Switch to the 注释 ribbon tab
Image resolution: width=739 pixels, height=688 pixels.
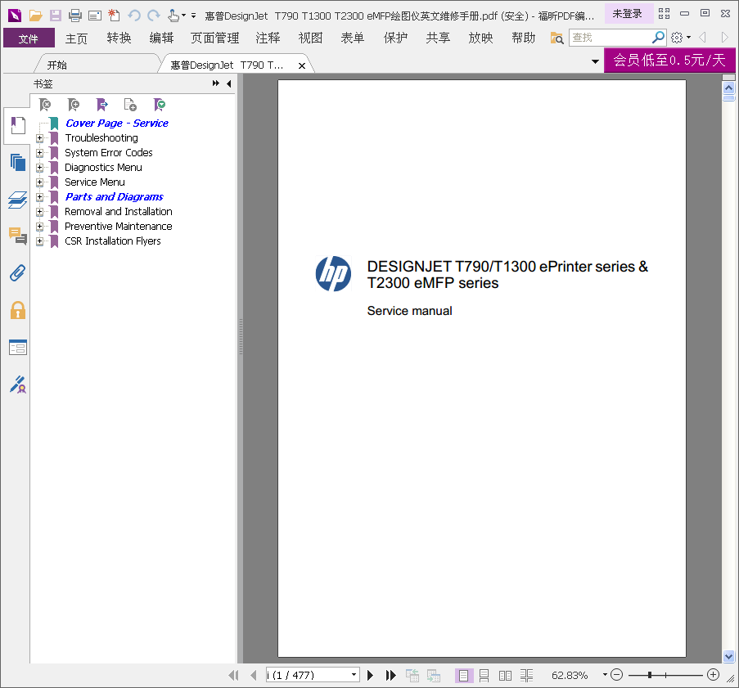coord(268,38)
